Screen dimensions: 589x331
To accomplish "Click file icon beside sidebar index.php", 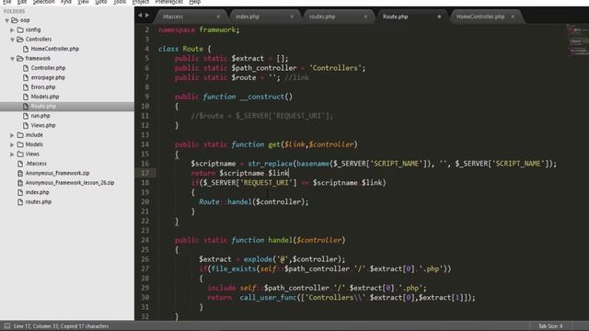I will (x=20, y=192).
